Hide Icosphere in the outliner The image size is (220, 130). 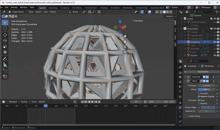tap(215, 42)
